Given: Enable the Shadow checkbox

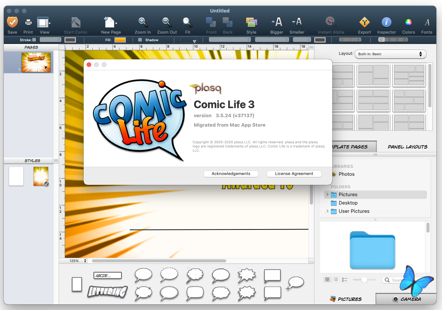Looking at the screenshot, I should point(140,40).
